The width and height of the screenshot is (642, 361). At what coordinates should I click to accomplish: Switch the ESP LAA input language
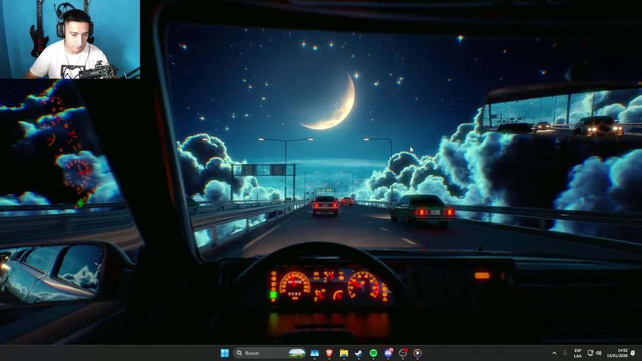(578, 353)
